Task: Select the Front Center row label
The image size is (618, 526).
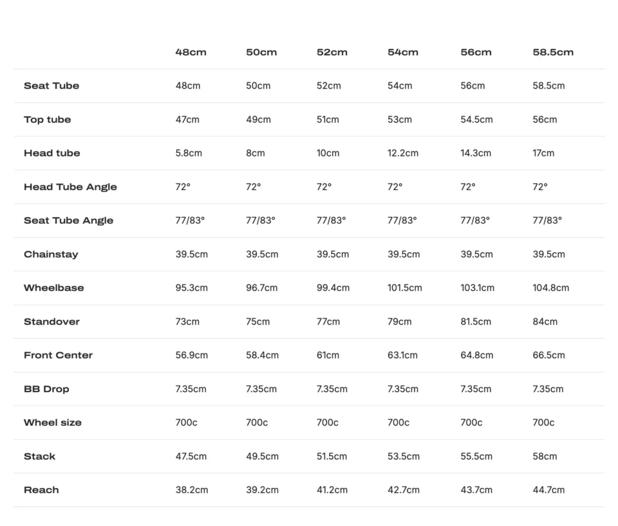Action: coord(59,355)
